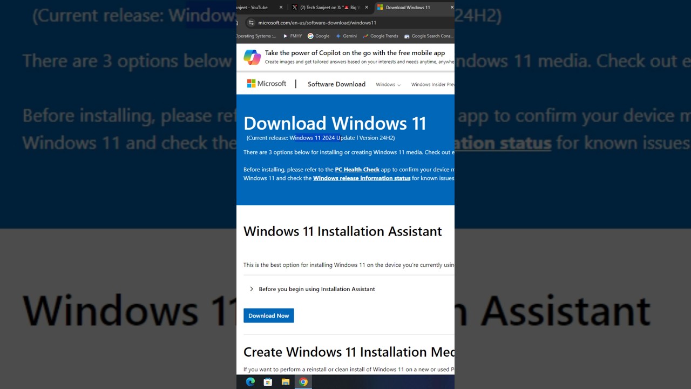
Task: Open the FMHY bookmark
Action: [x=292, y=36]
